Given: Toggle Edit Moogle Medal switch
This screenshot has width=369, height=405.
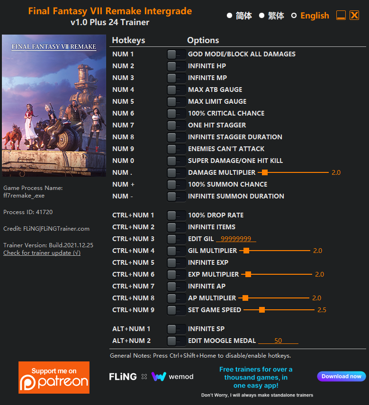Looking at the screenshot, I should [176, 341].
